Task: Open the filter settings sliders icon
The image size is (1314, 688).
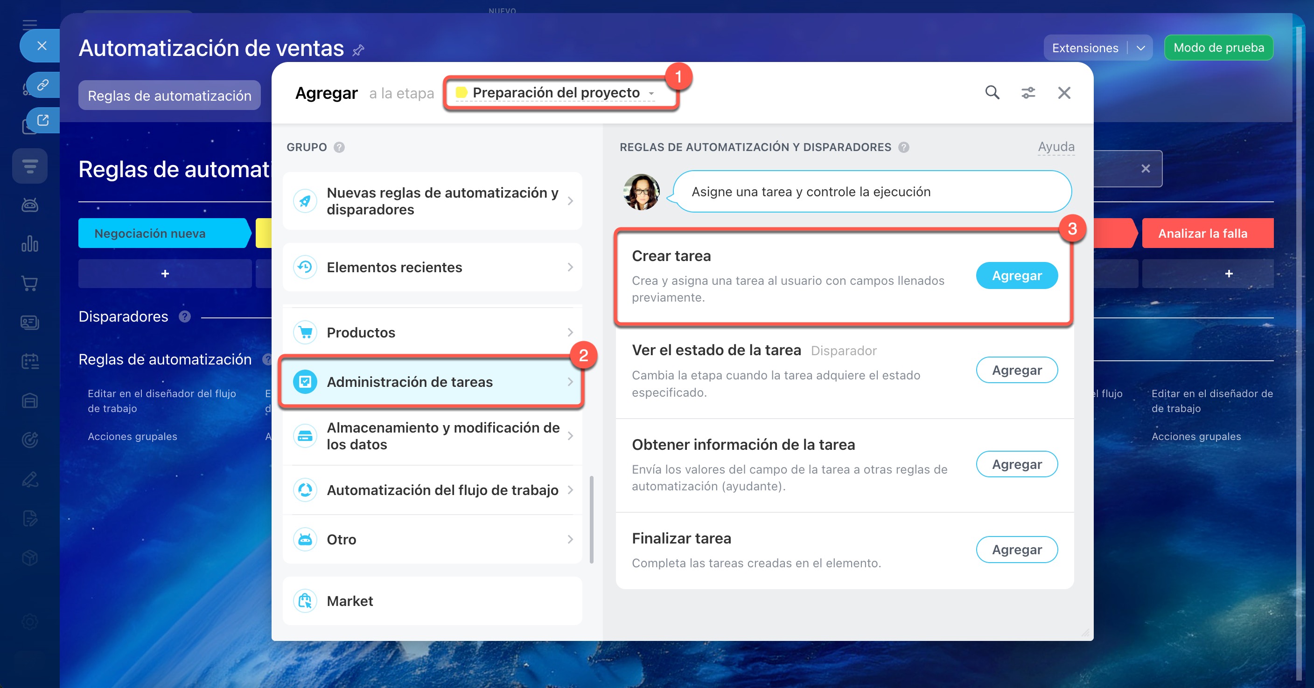Action: tap(1028, 93)
